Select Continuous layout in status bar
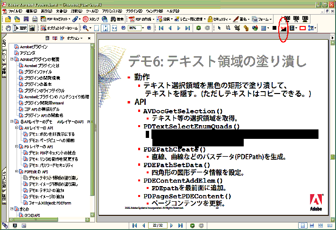Image resolution: width=336 pixels, height=230 pixels. click(312, 225)
